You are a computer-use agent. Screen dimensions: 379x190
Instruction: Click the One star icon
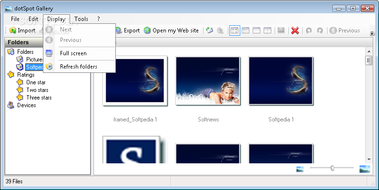tap(20, 82)
